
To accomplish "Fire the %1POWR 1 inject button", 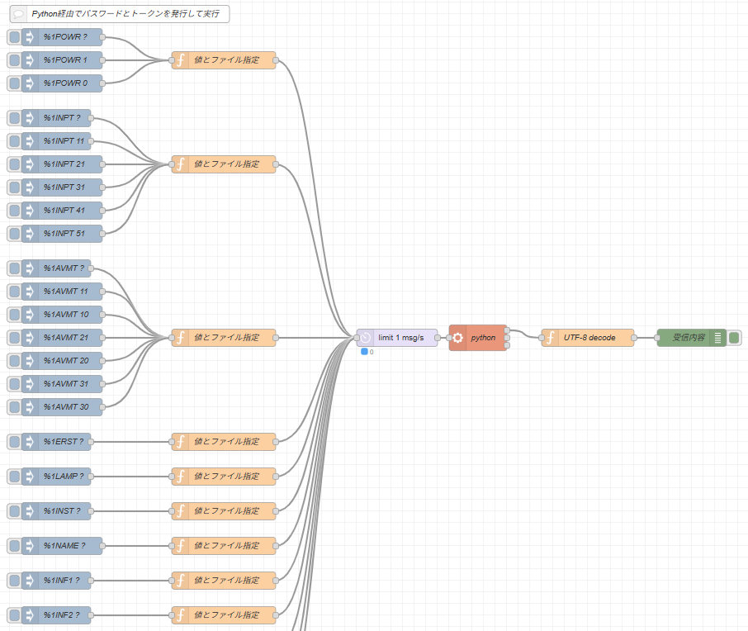I will coord(15,60).
